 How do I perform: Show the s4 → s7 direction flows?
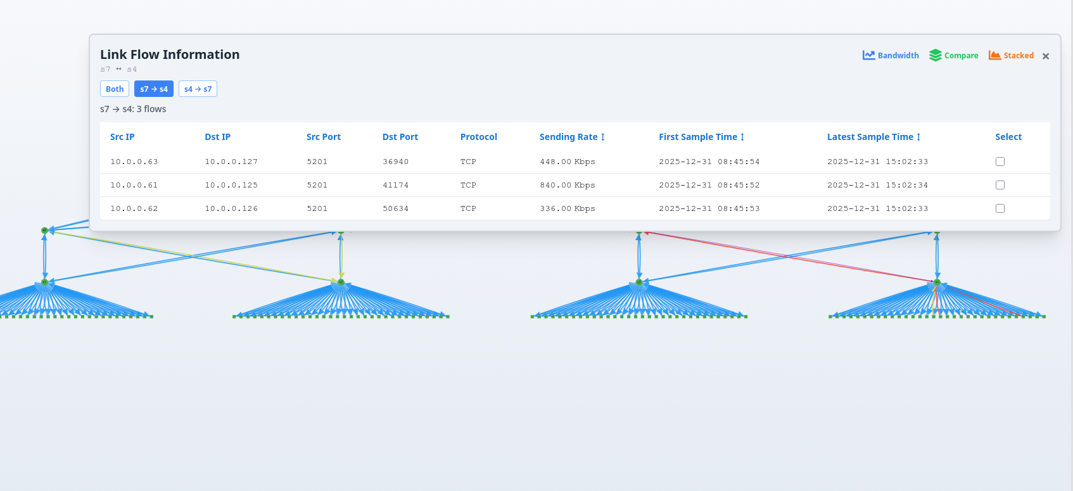(x=198, y=89)
